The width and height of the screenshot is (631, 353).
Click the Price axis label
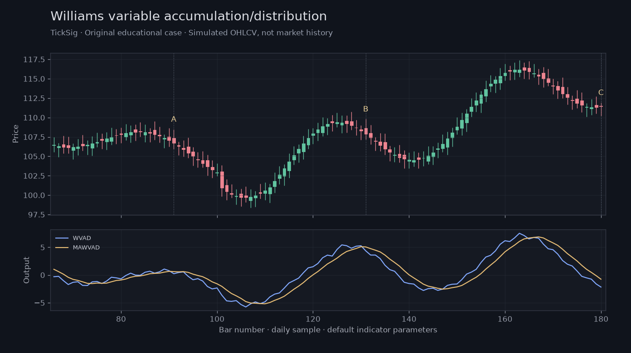pyautogui.click(x=16, y=134)
